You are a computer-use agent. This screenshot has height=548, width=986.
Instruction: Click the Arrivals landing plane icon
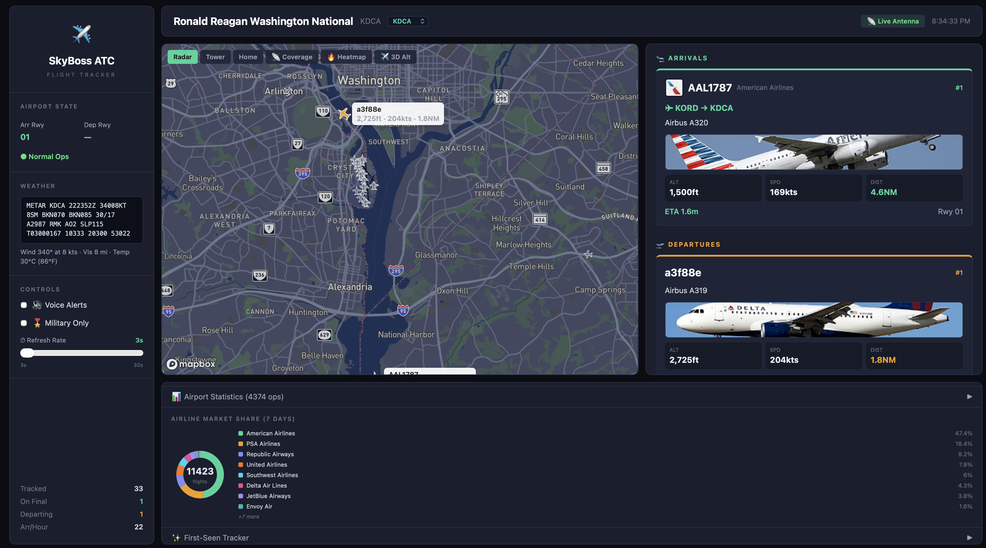660,59
